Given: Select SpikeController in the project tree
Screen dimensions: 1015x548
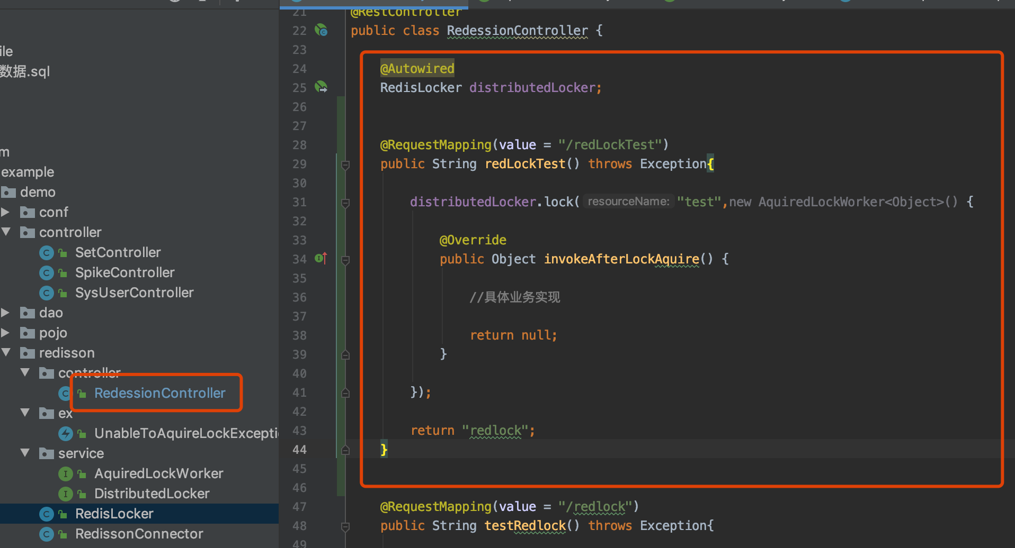Looking at the screenshot, I should [x=124, y=272].
